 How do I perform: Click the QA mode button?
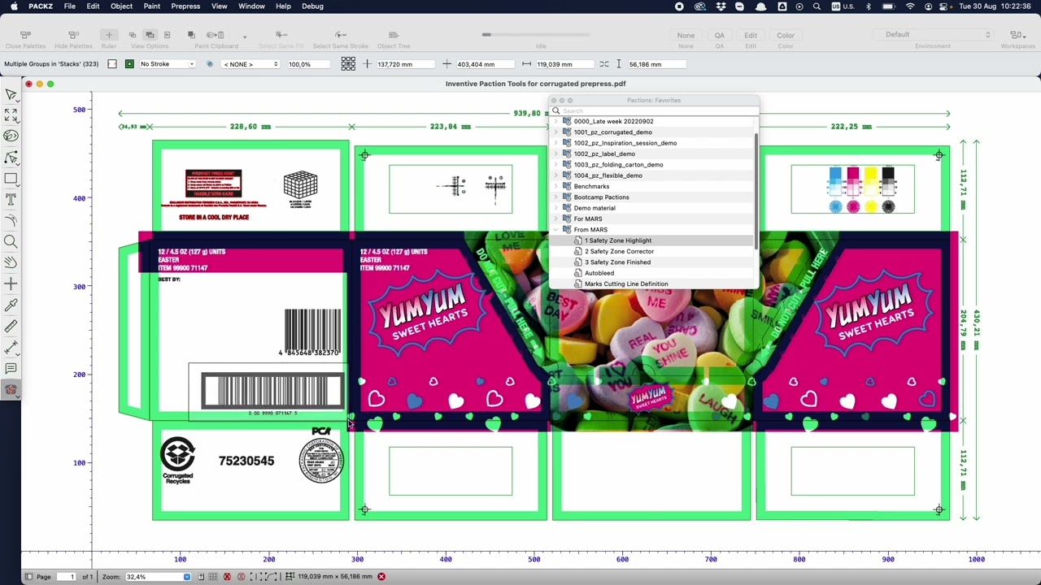point(720,36)
